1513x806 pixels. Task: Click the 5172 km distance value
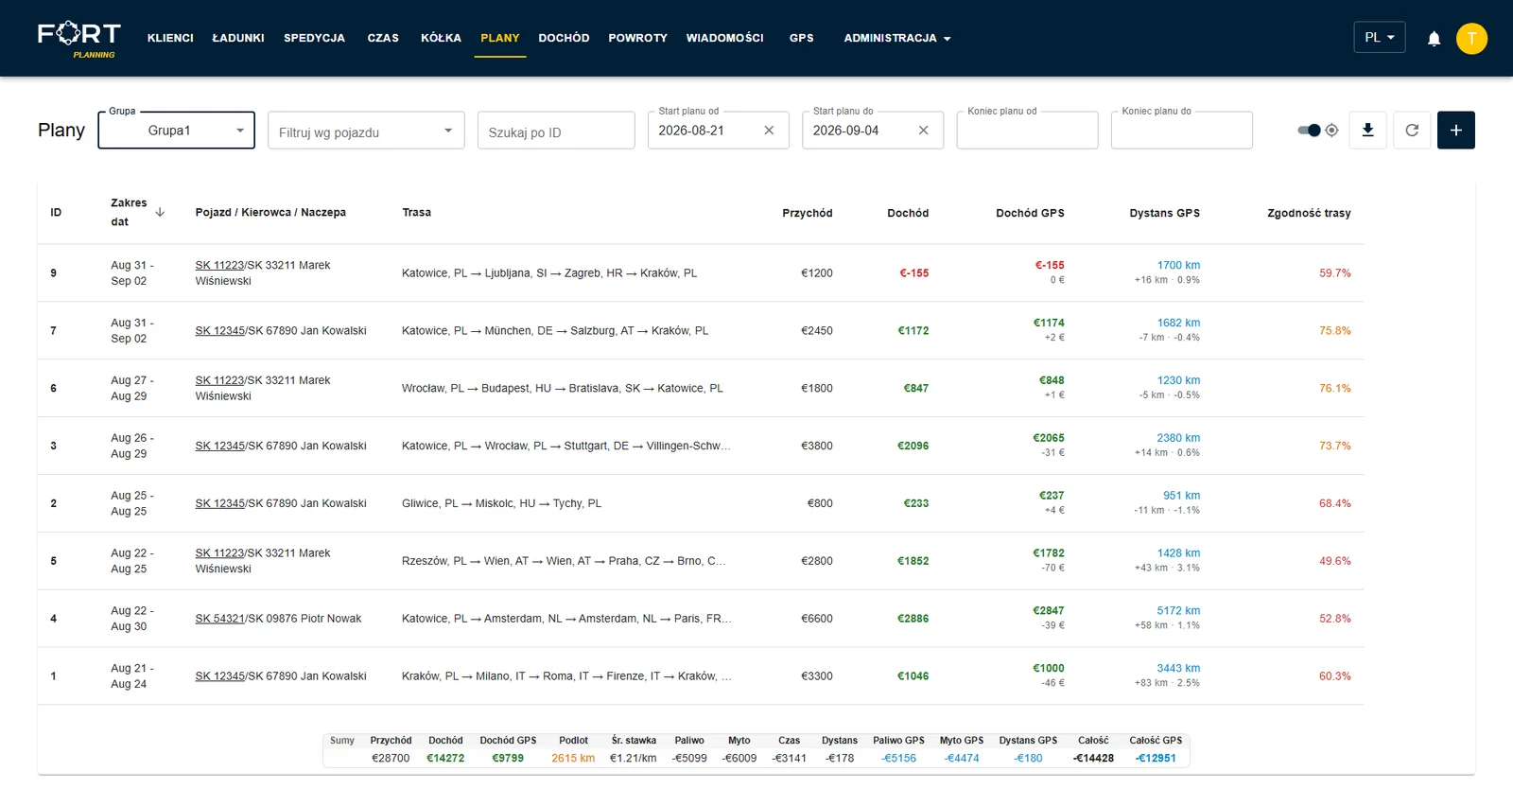click(1178, 611)
